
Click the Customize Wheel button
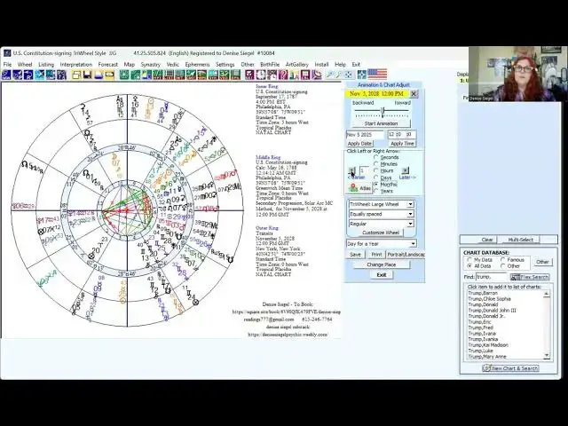(381, 233)
